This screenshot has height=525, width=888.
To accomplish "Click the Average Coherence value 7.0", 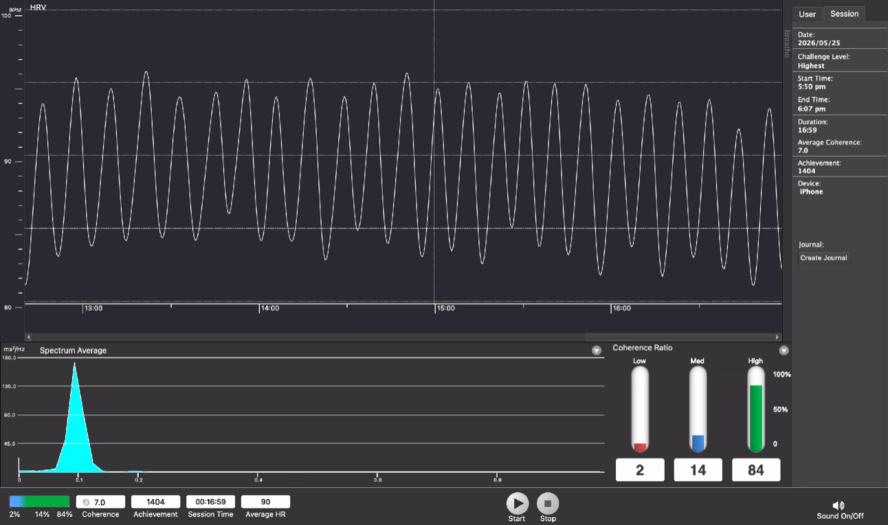I will 803,150.
